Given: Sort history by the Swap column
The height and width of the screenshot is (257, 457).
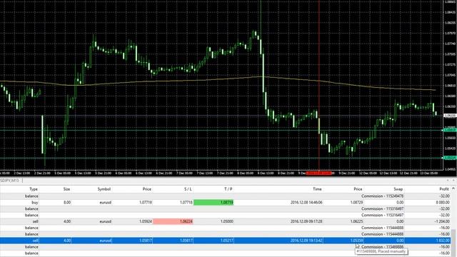Looking at the screenshot, I should pos(398,189).
